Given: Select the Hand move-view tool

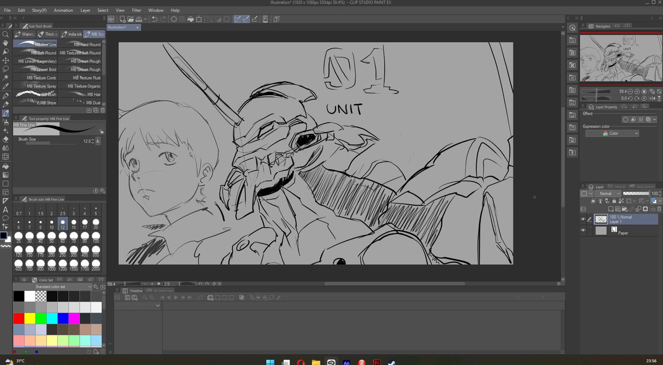Looking at the screenshot, I should [x=6, y=43].
